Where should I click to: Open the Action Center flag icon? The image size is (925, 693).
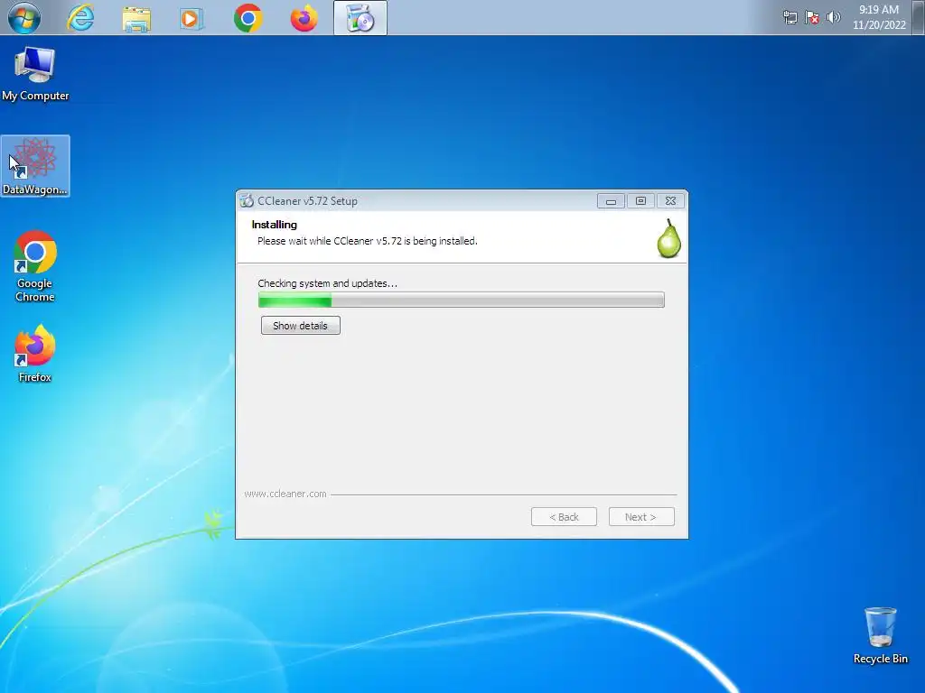tap(812, 17)
